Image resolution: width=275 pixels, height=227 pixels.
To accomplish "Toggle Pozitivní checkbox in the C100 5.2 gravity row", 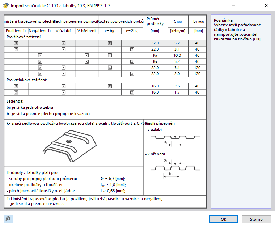I will (x=16, y=43).
